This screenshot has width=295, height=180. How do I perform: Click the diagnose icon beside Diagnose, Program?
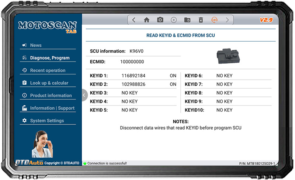click(24, 58)
